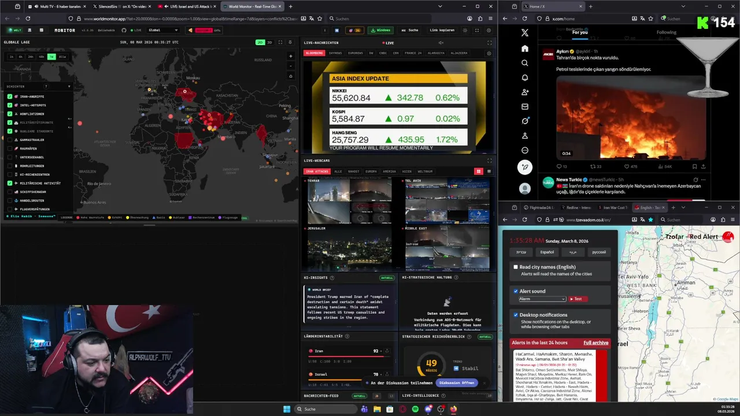740x416 pixels.
Task: Open the Following feed on X
Action: click(x=666, y=32)
